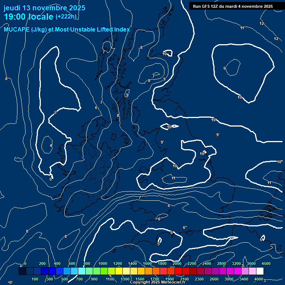Click the date text 'jeudi 13 novembre 2025'
This screenshot has width=285, height=285.
tap(45, 8)
